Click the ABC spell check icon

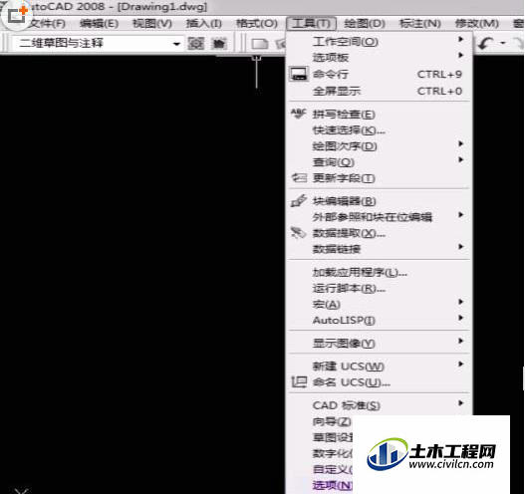click(x=298, y=114)
